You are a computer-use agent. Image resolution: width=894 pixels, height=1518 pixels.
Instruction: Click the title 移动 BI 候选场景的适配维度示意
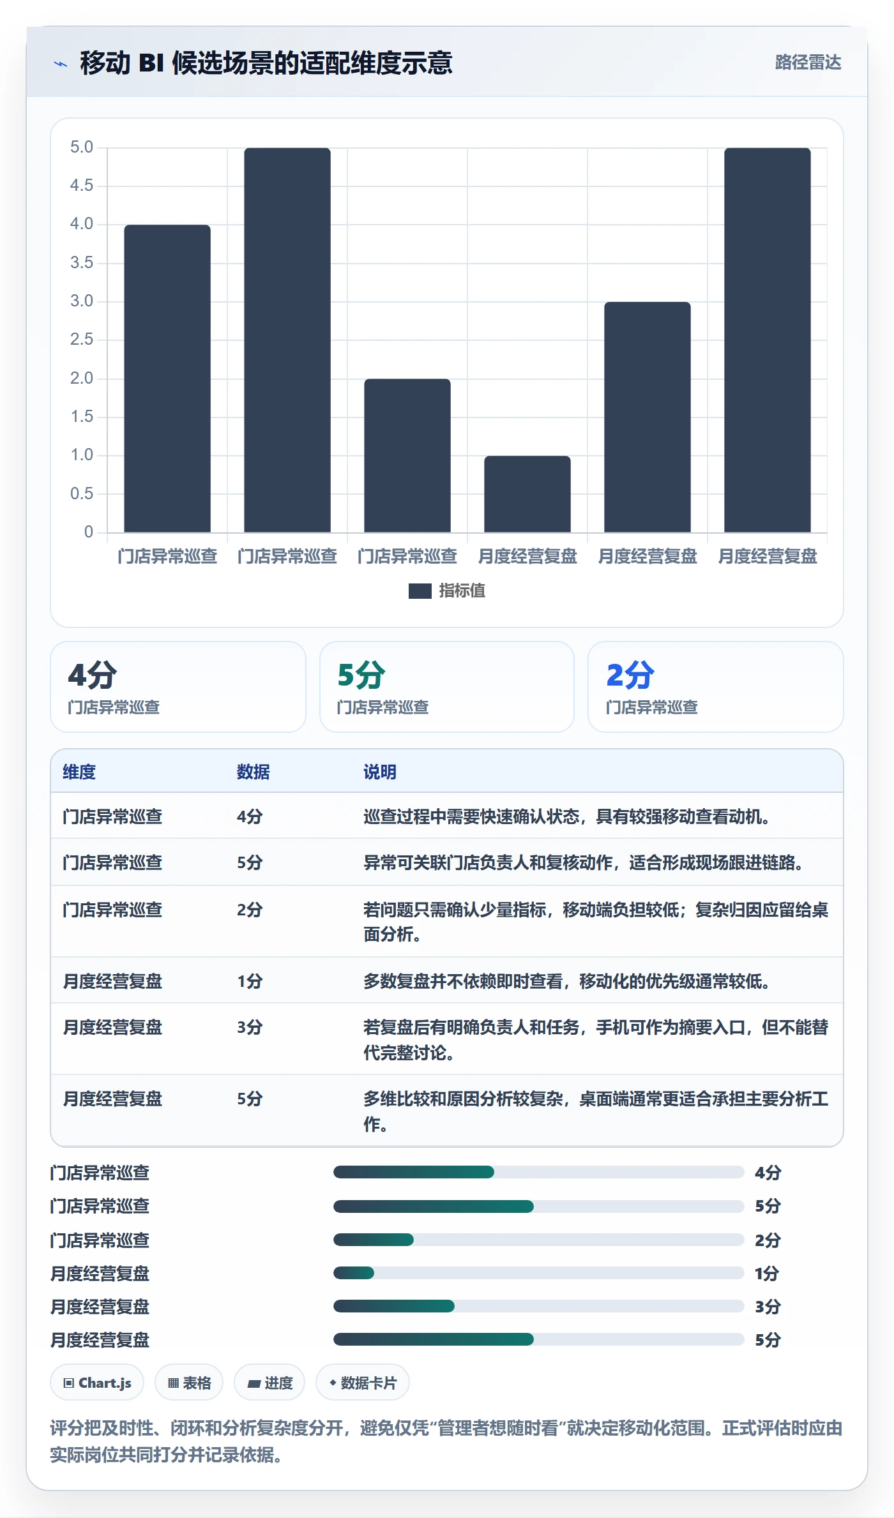tap(266, 63)
